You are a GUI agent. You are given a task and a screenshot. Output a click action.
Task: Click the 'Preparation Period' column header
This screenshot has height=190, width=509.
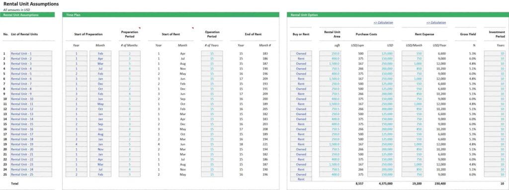pyautogui.click(x=130, y=34)
